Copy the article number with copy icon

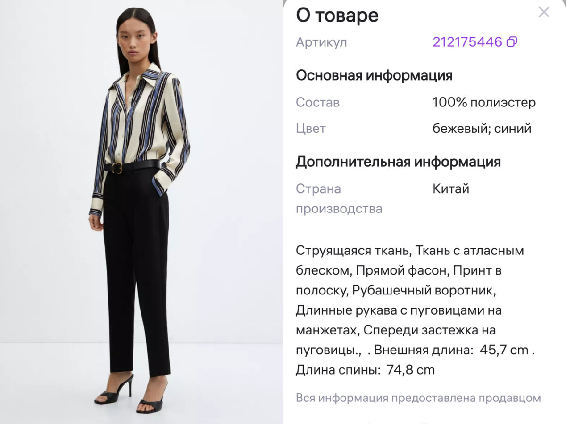click(x=512, y=42)
